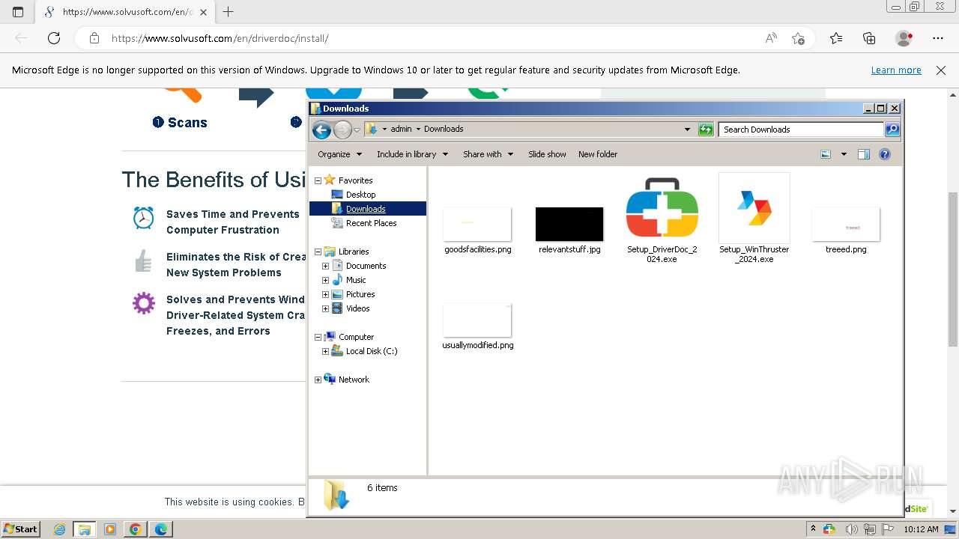The image size is (959, 539).
Task: Expand Local Disk (C:) node
Action: tap(325, 351)
